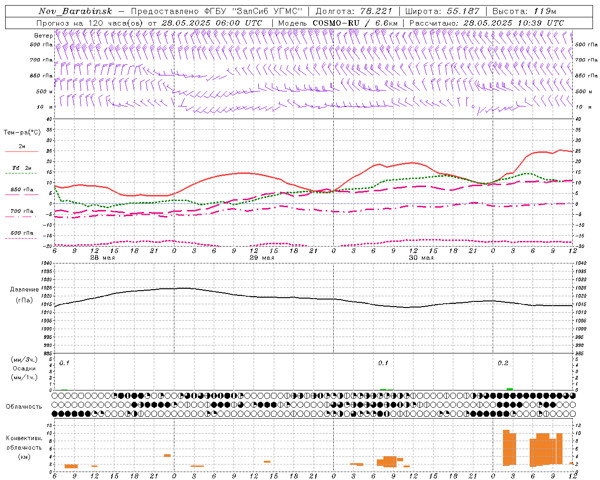Viewport: 600px width, 480px height.
Task: Click the Конвективн. облачность panel label
Action: pyautogui.click(x=24, y=443)
